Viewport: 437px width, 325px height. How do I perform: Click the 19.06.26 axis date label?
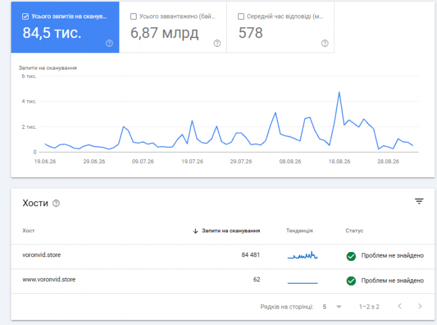(45, 161)
